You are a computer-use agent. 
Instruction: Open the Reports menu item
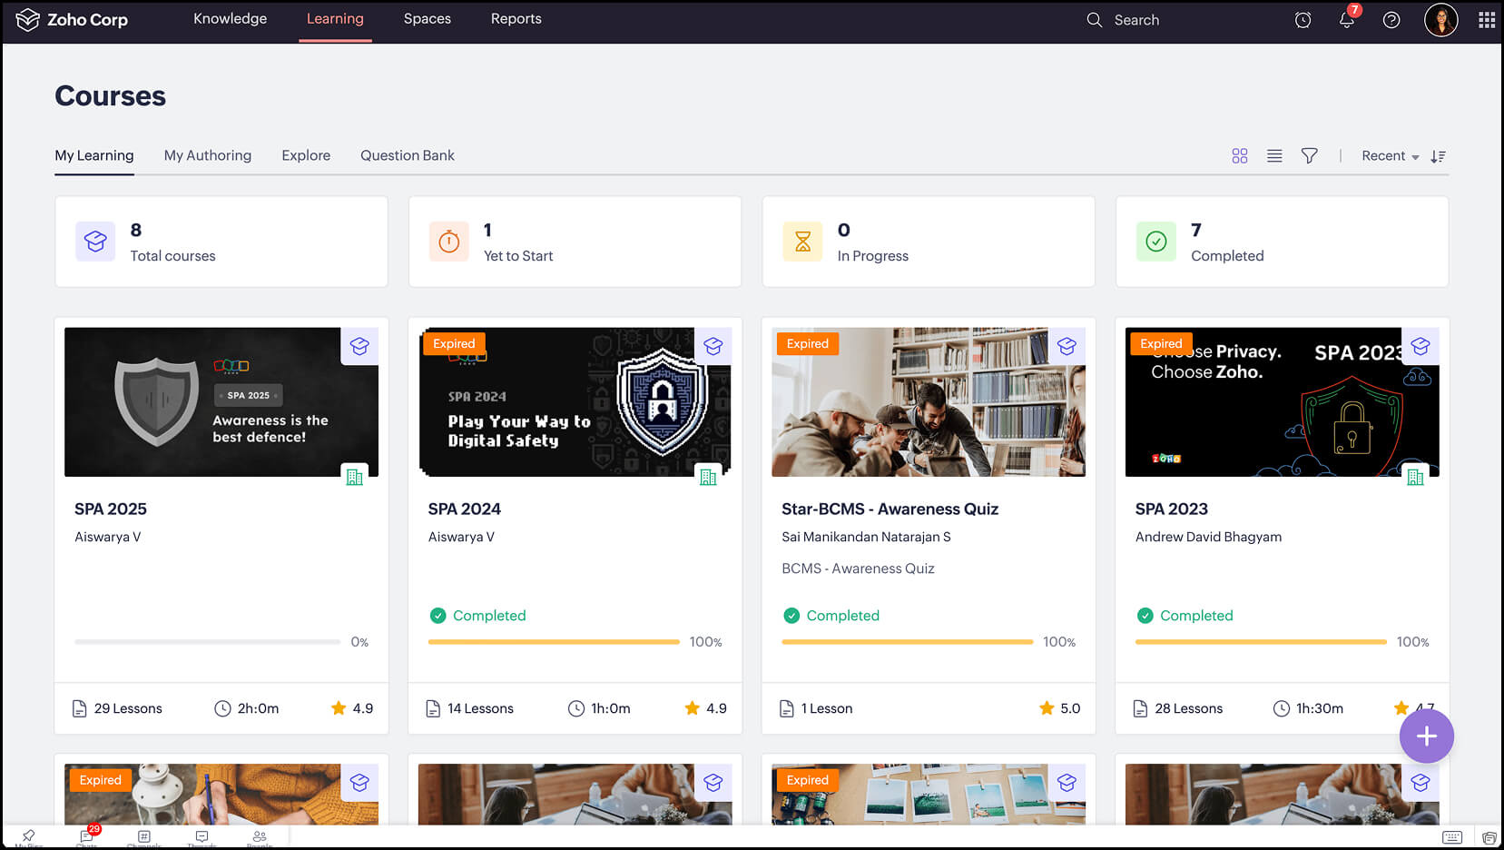pyautogui.click(x=516, y=18)
